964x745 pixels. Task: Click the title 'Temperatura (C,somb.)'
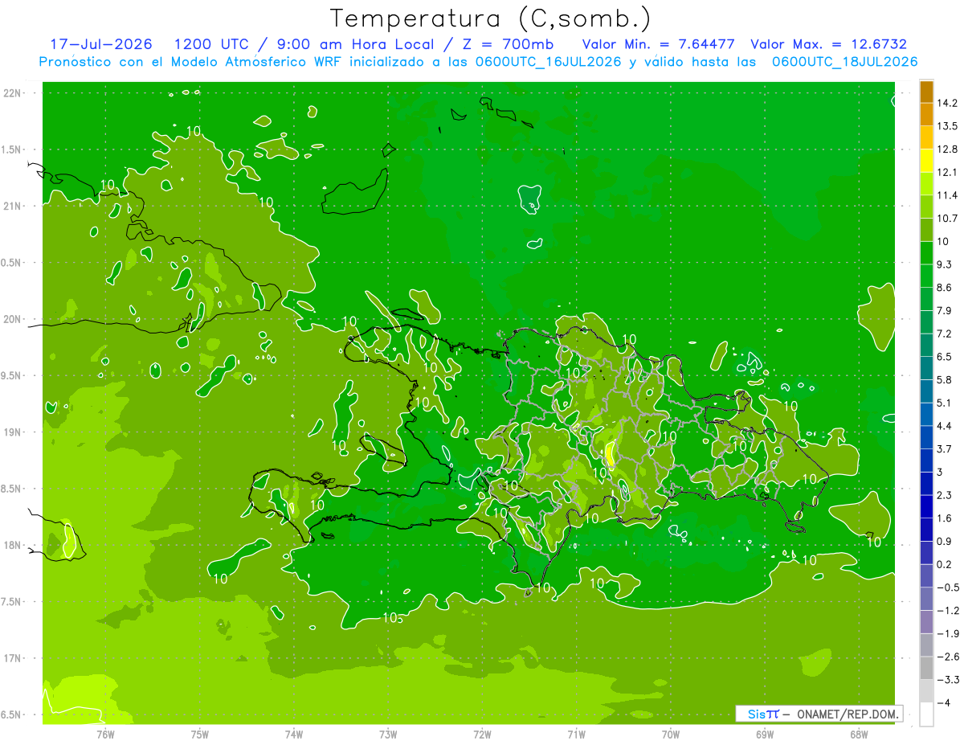tap(491, 18)
